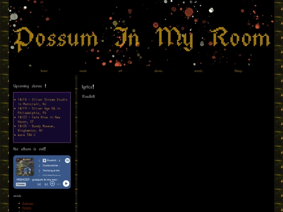The image size is (283, 212).
Task: Click the 10/23 Cafe Nine show entry
Action: [39, 119]
